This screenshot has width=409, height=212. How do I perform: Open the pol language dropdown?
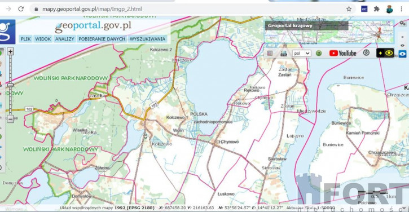[x=302, y=53]
